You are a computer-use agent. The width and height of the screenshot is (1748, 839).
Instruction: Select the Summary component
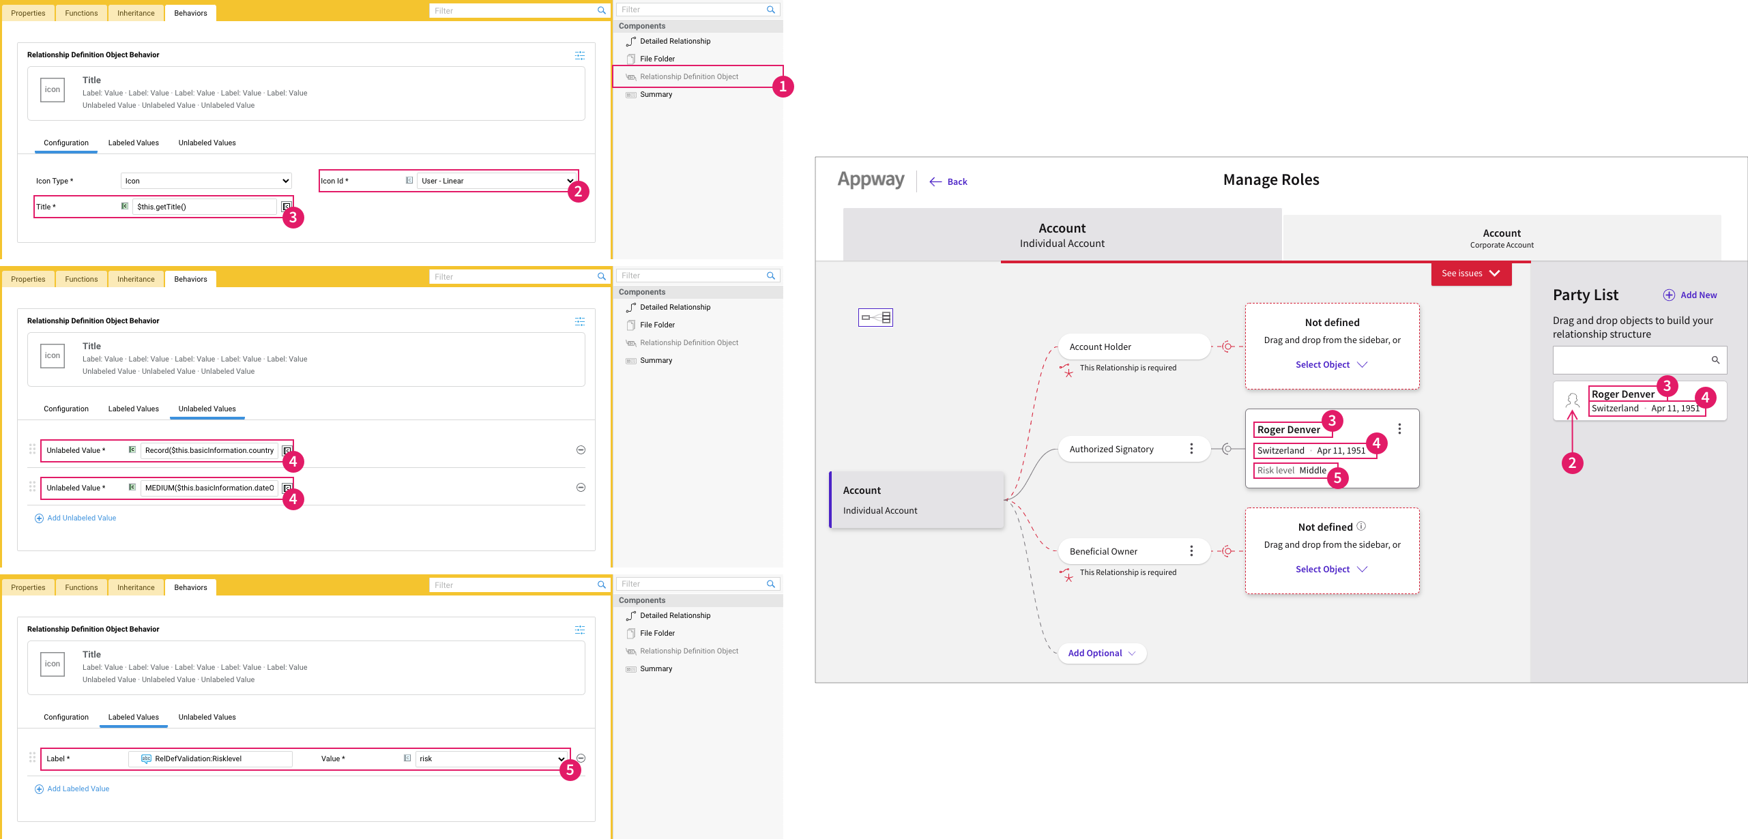pos(655,94)
